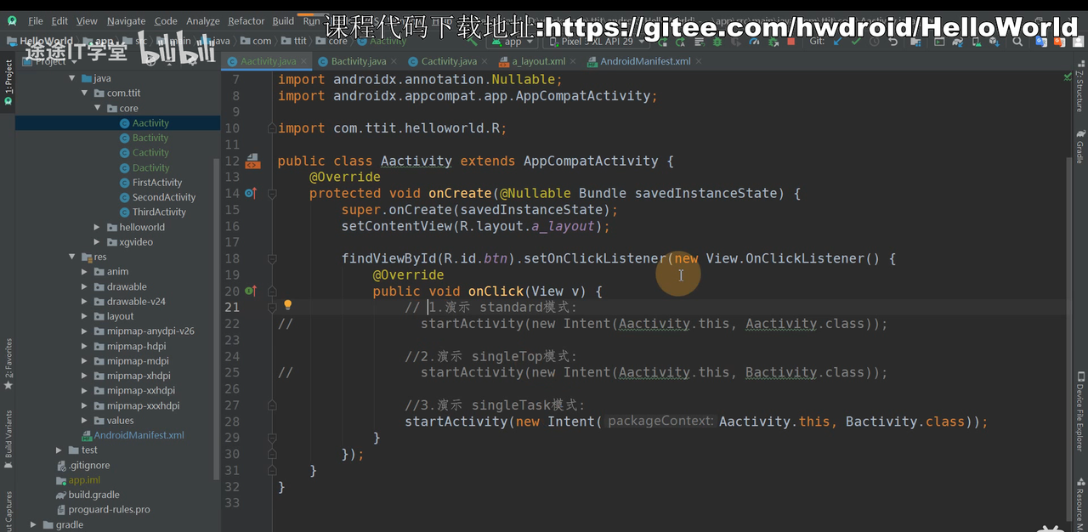Click the Git commit checkmark icon
1088x532 pixels.
pyautogui.click(x=855, y=41)
